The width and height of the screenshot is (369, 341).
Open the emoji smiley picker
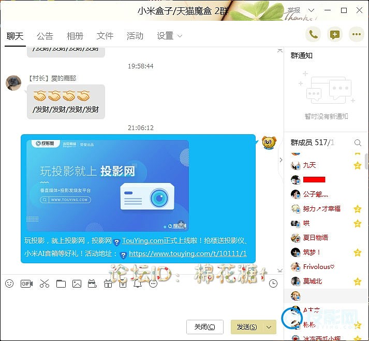pyautogui.click(x=9, y=283)
